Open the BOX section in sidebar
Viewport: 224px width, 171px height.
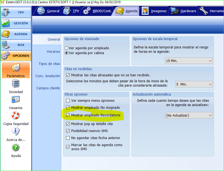16,45
